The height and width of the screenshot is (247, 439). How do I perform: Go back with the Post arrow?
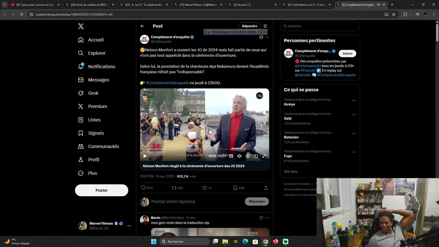pyautogui.click(x=142, y=26)
